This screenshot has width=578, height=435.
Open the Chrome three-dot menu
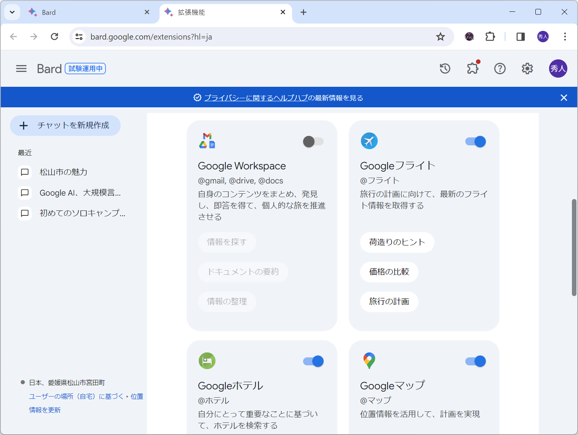[565, 37]
